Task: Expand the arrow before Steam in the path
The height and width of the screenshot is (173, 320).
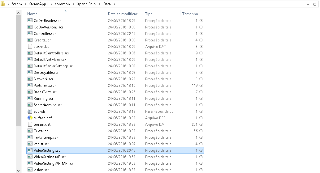Action: (x=8, y=4)
